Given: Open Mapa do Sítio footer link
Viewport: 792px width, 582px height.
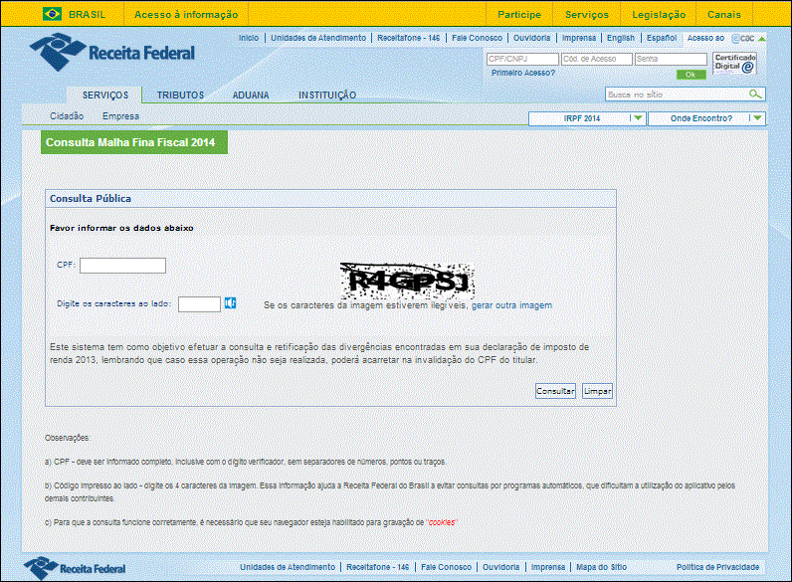Looking at the screenshot, I should 602,567.
